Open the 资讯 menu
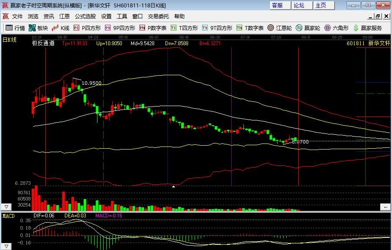This screenshot has width=392, height=250. tap(48, 17)
